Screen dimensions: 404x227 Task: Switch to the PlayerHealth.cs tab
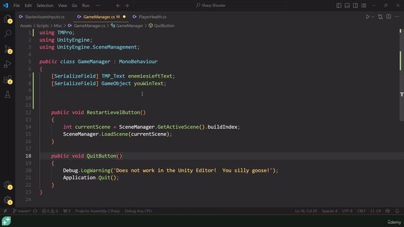(150, 17)
